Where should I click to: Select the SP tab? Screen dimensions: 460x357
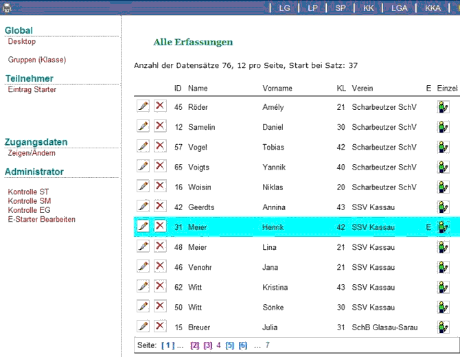(341, 8)
